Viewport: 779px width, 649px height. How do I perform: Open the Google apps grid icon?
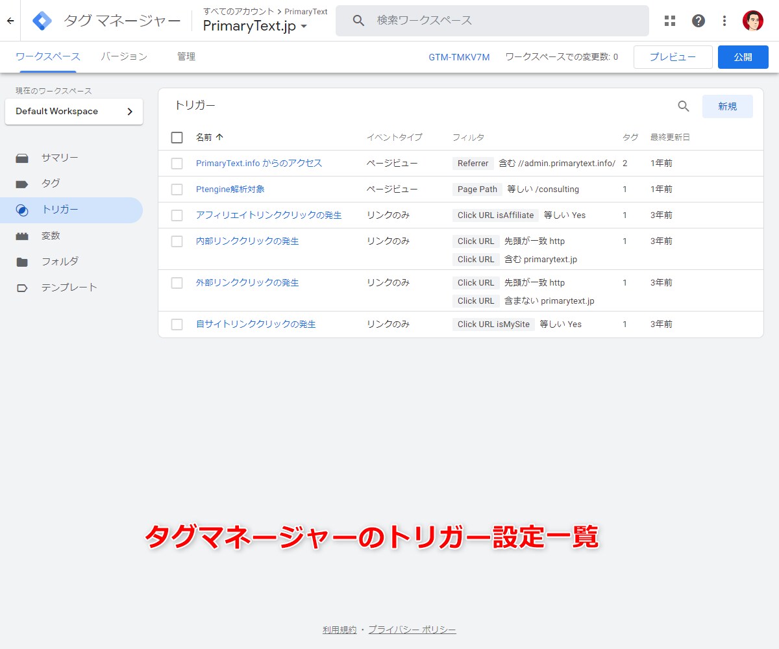[x=670, y=21]
